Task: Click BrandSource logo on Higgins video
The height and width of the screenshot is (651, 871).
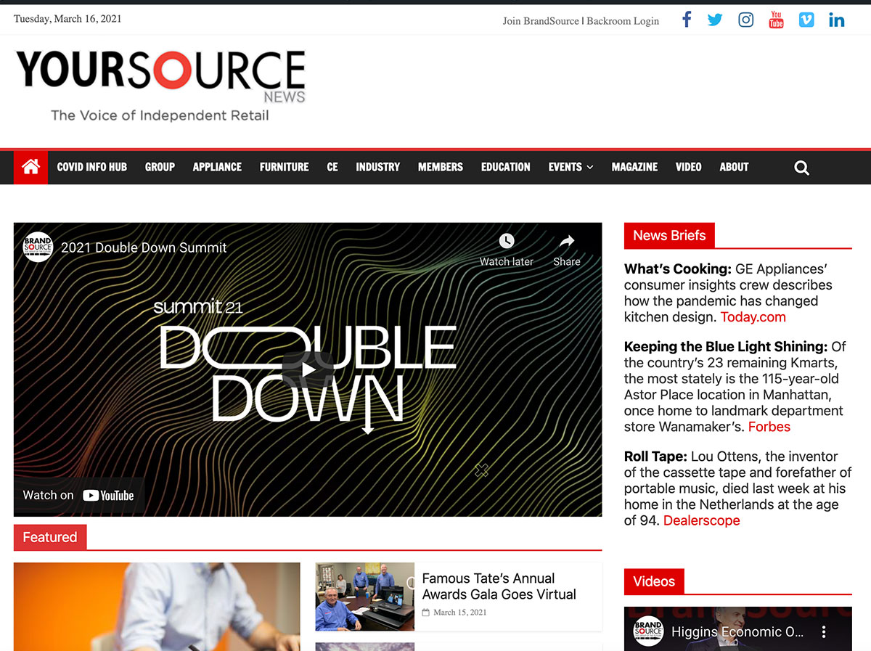Action: 647,631
